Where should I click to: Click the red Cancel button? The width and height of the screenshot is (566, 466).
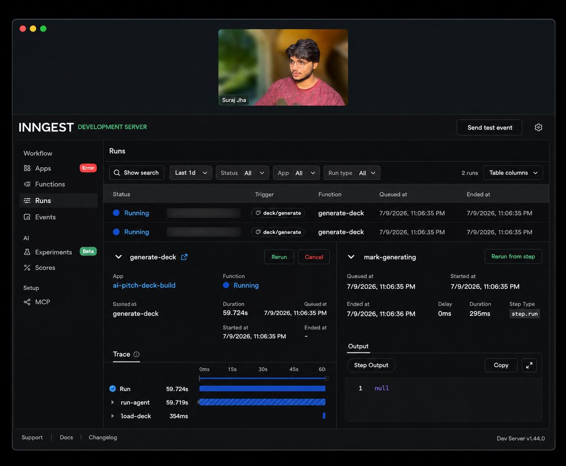tap(314, 257)
